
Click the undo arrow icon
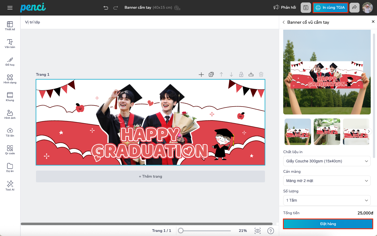coord(106,8)
